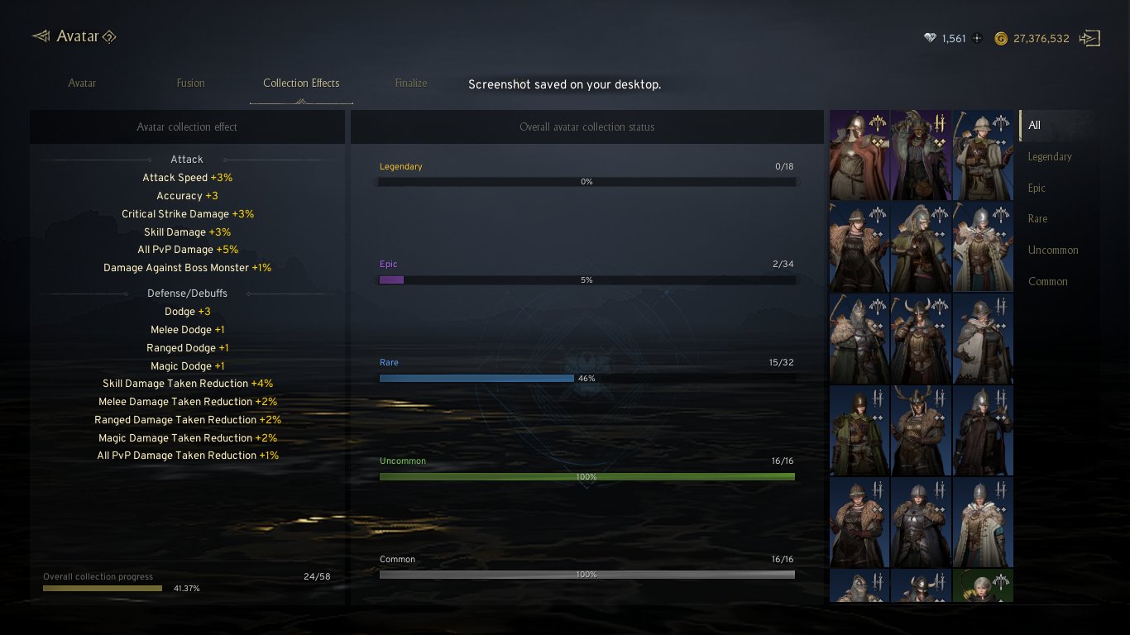Filter avatars by Legendary

(1050, 156)
